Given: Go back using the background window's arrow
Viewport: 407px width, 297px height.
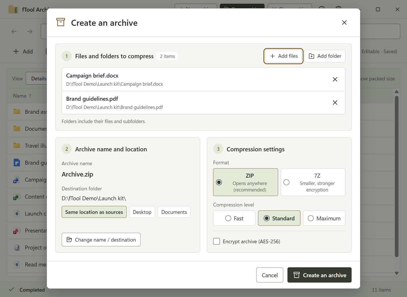Looking at the screenshot, I should (14, 31).
